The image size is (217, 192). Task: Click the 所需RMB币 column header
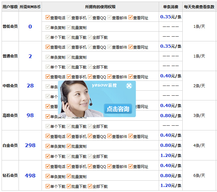pos(30,7)
